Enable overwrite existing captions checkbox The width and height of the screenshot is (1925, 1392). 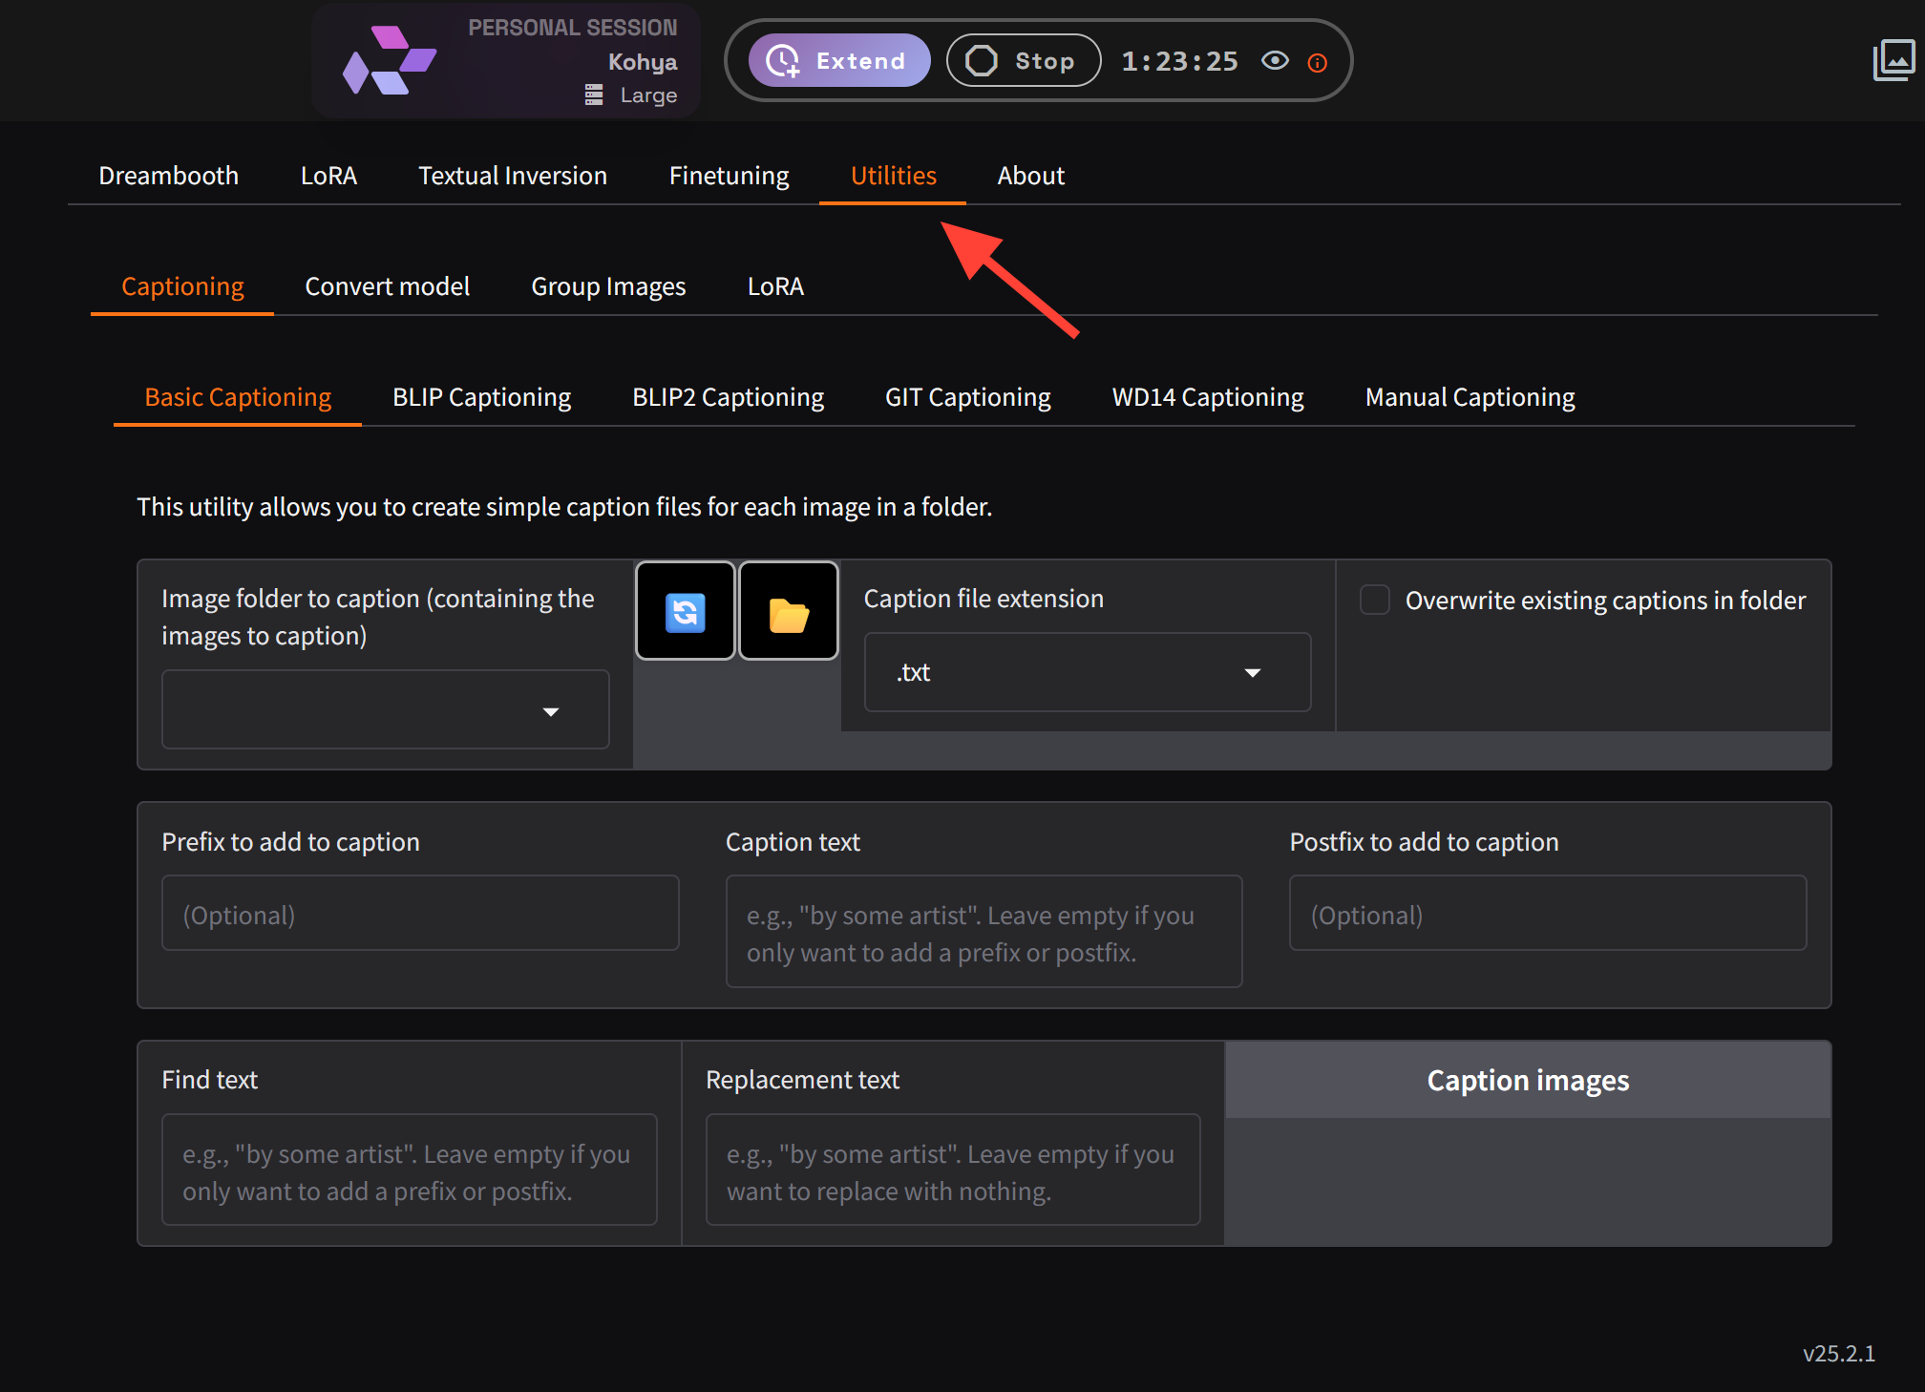click(1374, 600)
